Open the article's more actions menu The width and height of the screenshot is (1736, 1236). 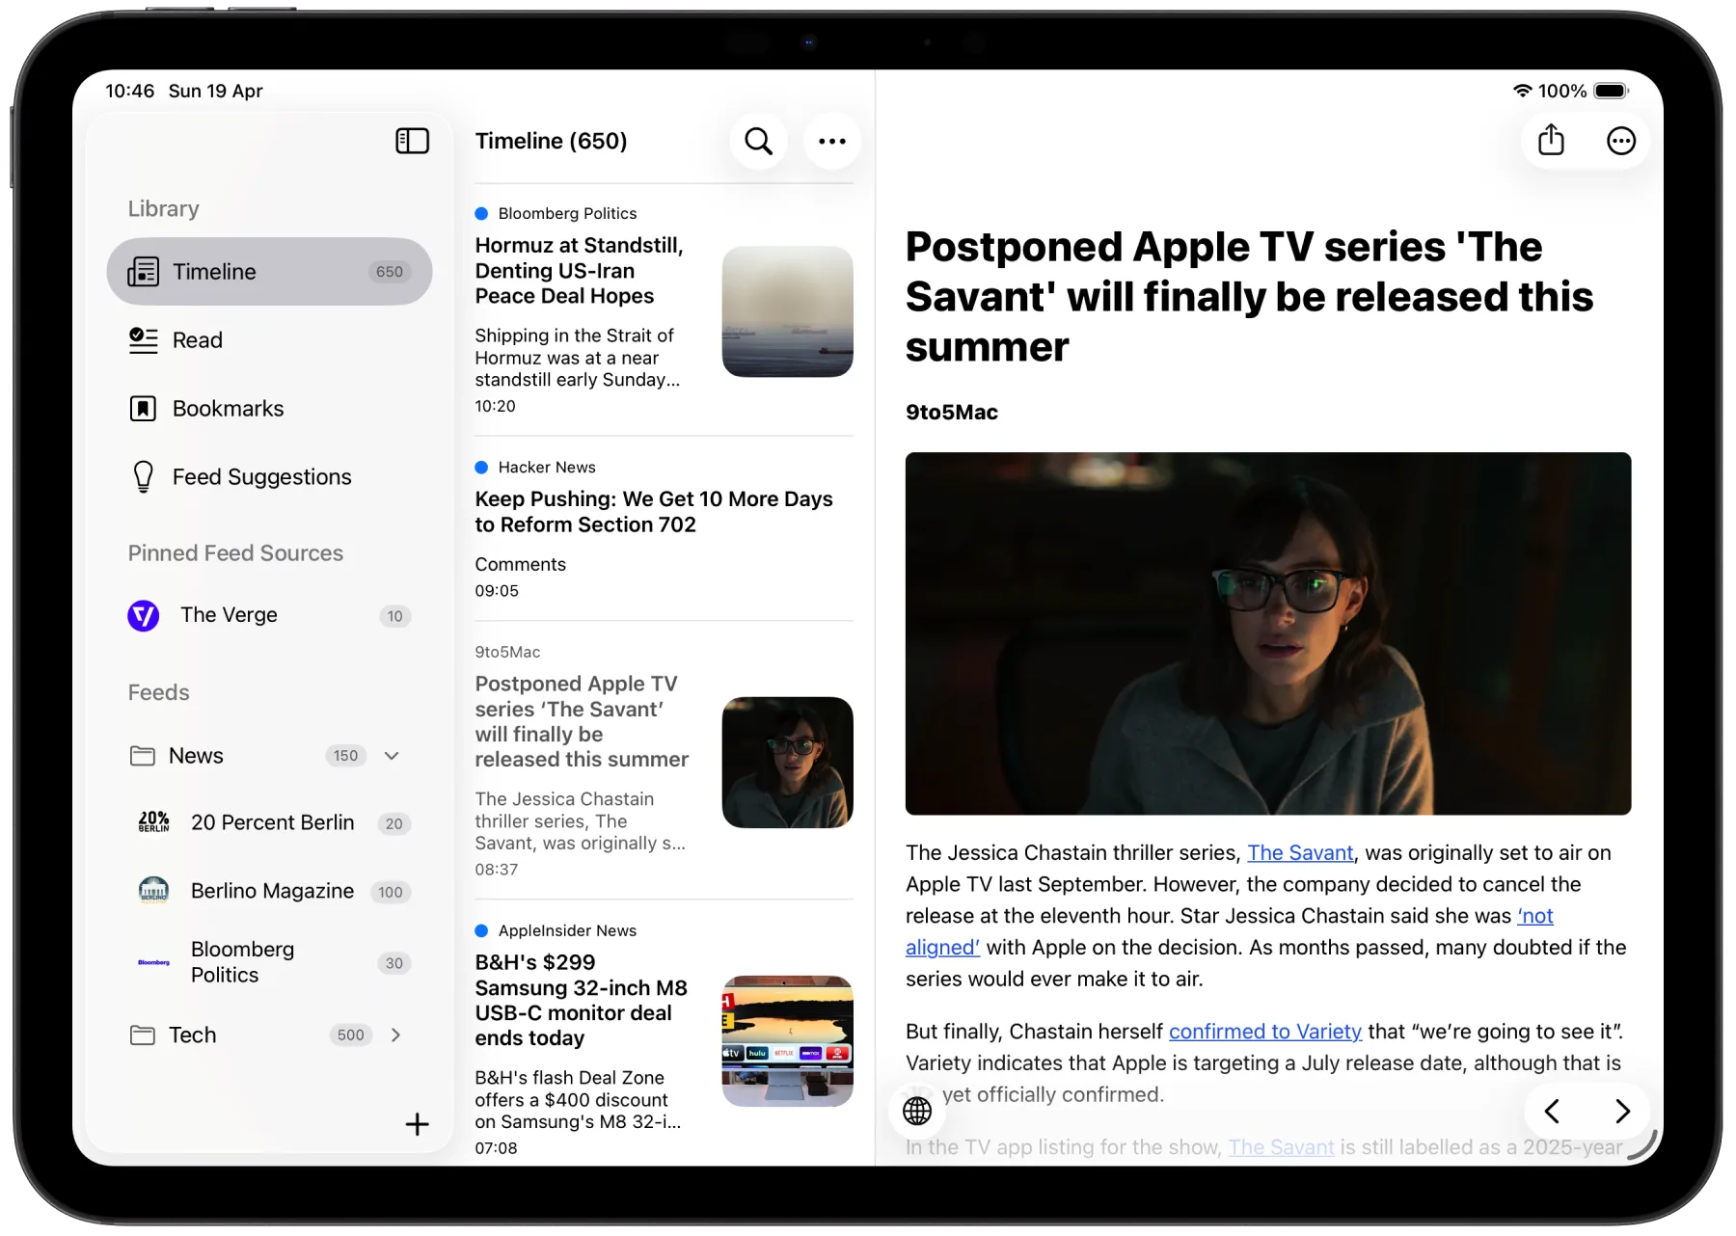tap(1621, 140)
